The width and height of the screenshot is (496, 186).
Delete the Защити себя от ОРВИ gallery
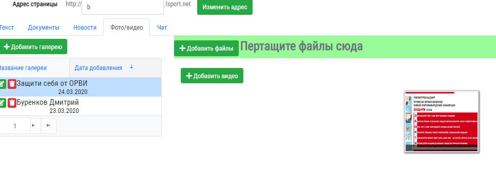click(x=12, y=84)
